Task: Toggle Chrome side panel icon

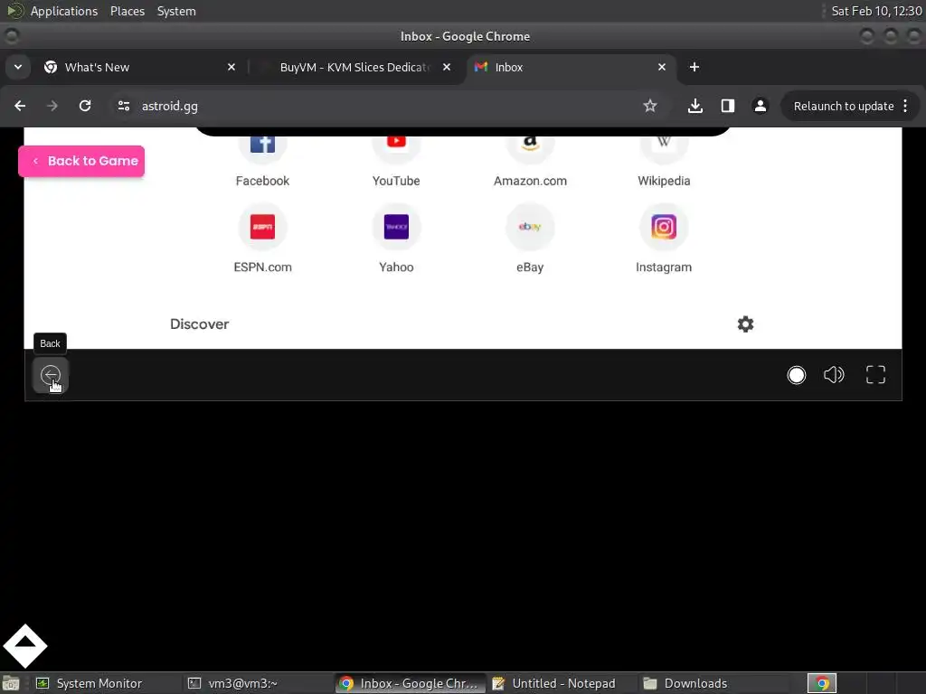Action: (x=728, y=106)
